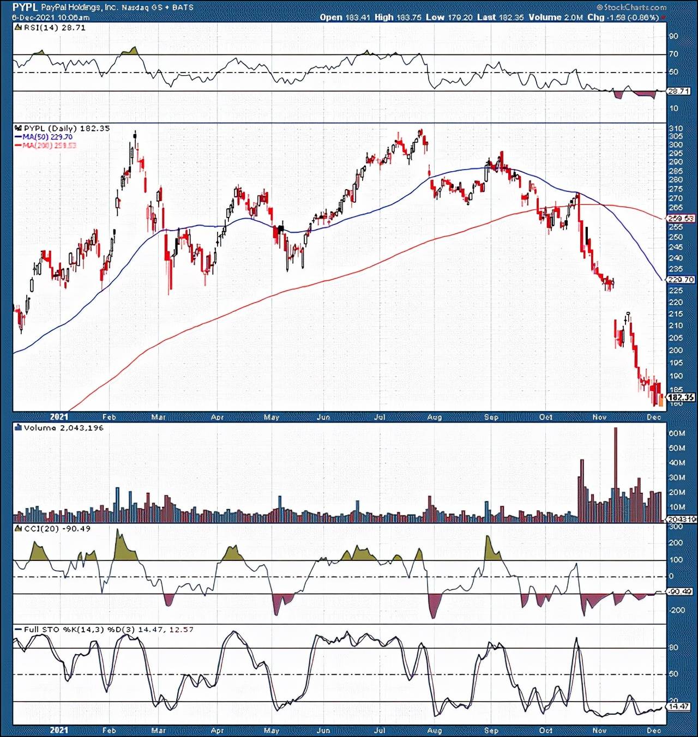Screen dimensions: 698x737
Task: Click the PYPL ticker symbol in header
Action: click(x=25, y=7)
